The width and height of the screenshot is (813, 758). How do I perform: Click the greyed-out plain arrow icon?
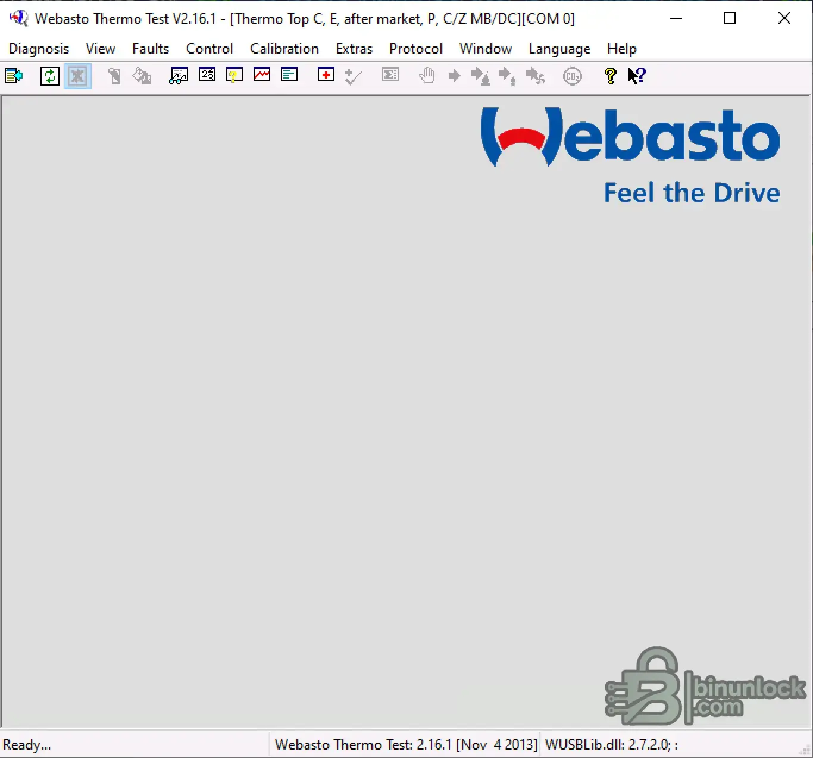[x=454, y=76]
